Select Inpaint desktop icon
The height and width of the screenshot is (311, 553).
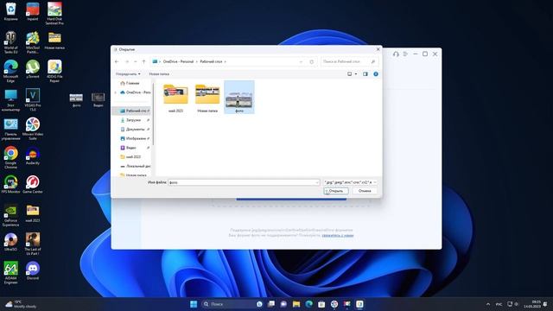(x=33, y=11)
